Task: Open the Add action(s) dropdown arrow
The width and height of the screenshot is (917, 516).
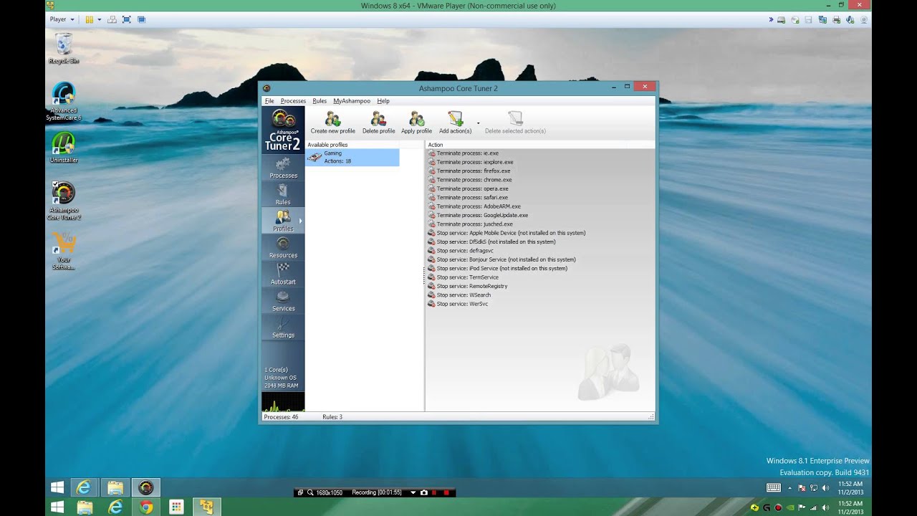Action: [x=478, y=123]
